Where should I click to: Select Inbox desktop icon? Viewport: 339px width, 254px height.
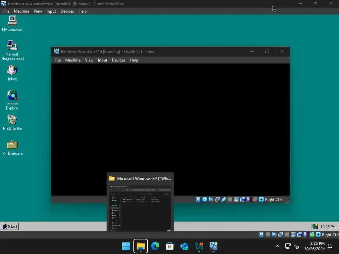[x=12, y=73]
